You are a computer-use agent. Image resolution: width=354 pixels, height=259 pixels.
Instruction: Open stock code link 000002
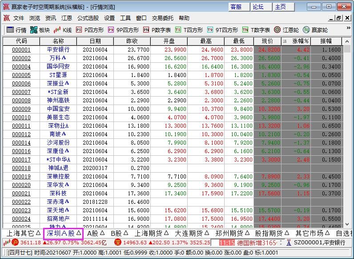[21, 58]
